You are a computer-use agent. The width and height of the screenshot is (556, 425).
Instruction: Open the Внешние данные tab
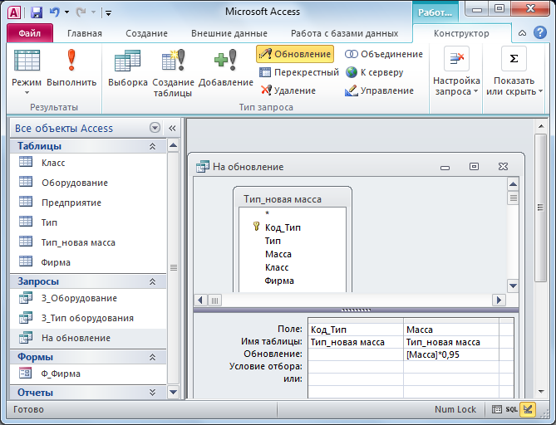[229, 33]
